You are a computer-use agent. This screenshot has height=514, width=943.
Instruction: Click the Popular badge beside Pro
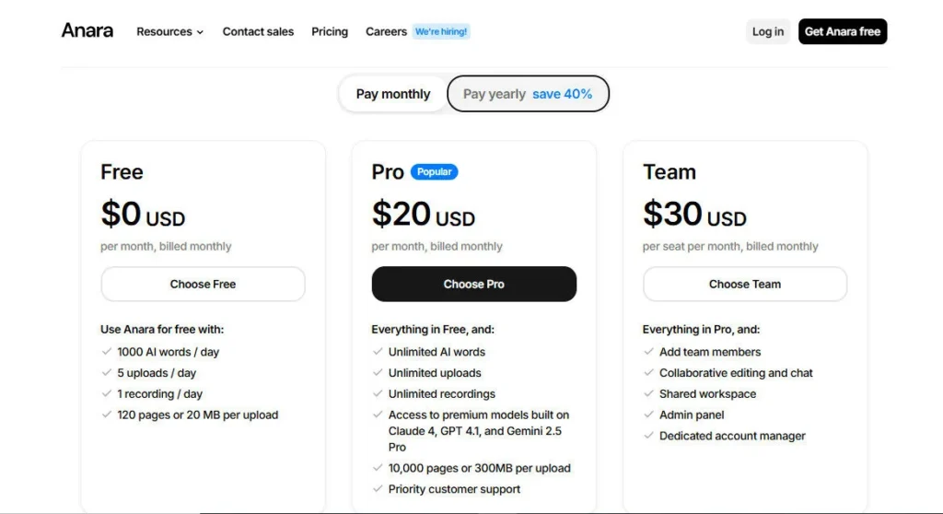click(x=434, y=171)
